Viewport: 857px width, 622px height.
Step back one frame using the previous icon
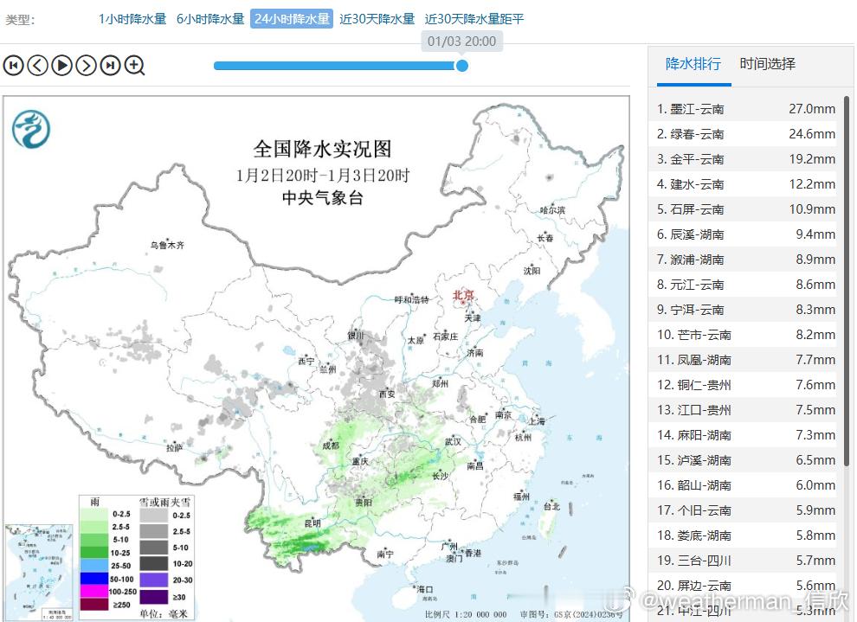(x=37, y=65)
